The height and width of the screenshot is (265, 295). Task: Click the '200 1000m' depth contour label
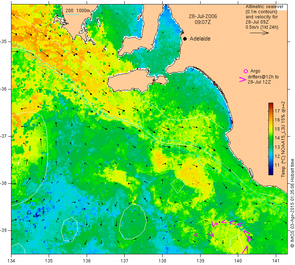tap(78, 11)
